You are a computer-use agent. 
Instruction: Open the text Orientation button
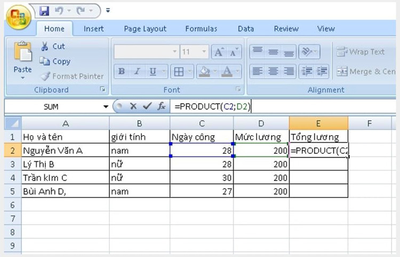tap(309, 52)
